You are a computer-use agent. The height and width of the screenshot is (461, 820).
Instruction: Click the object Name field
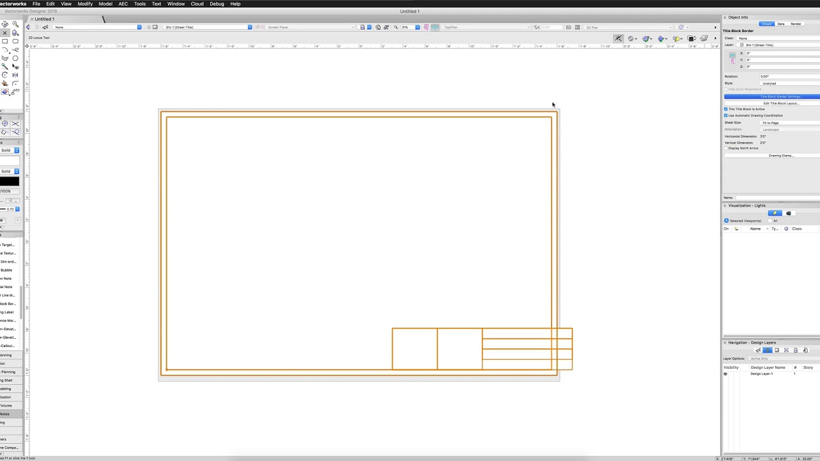pos(777,198)
